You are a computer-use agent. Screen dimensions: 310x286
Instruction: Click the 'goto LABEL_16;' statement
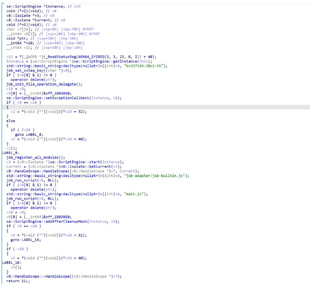click(x=26, y=240)
